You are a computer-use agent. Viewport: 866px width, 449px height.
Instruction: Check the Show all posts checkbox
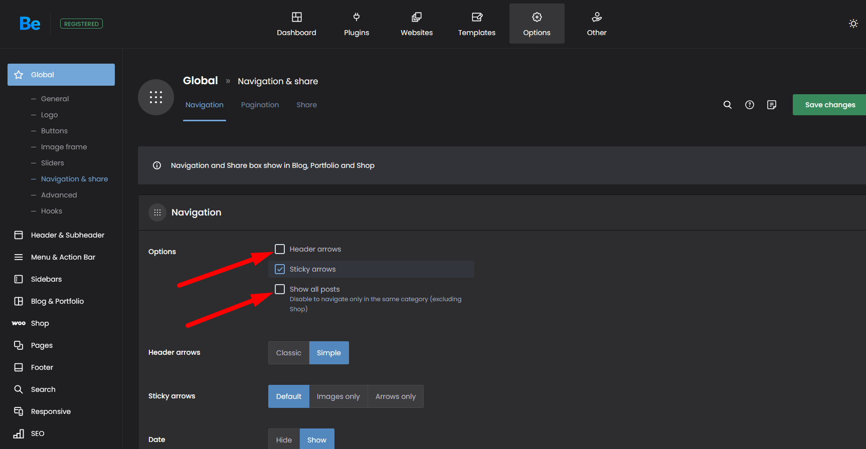coord(280,289)
